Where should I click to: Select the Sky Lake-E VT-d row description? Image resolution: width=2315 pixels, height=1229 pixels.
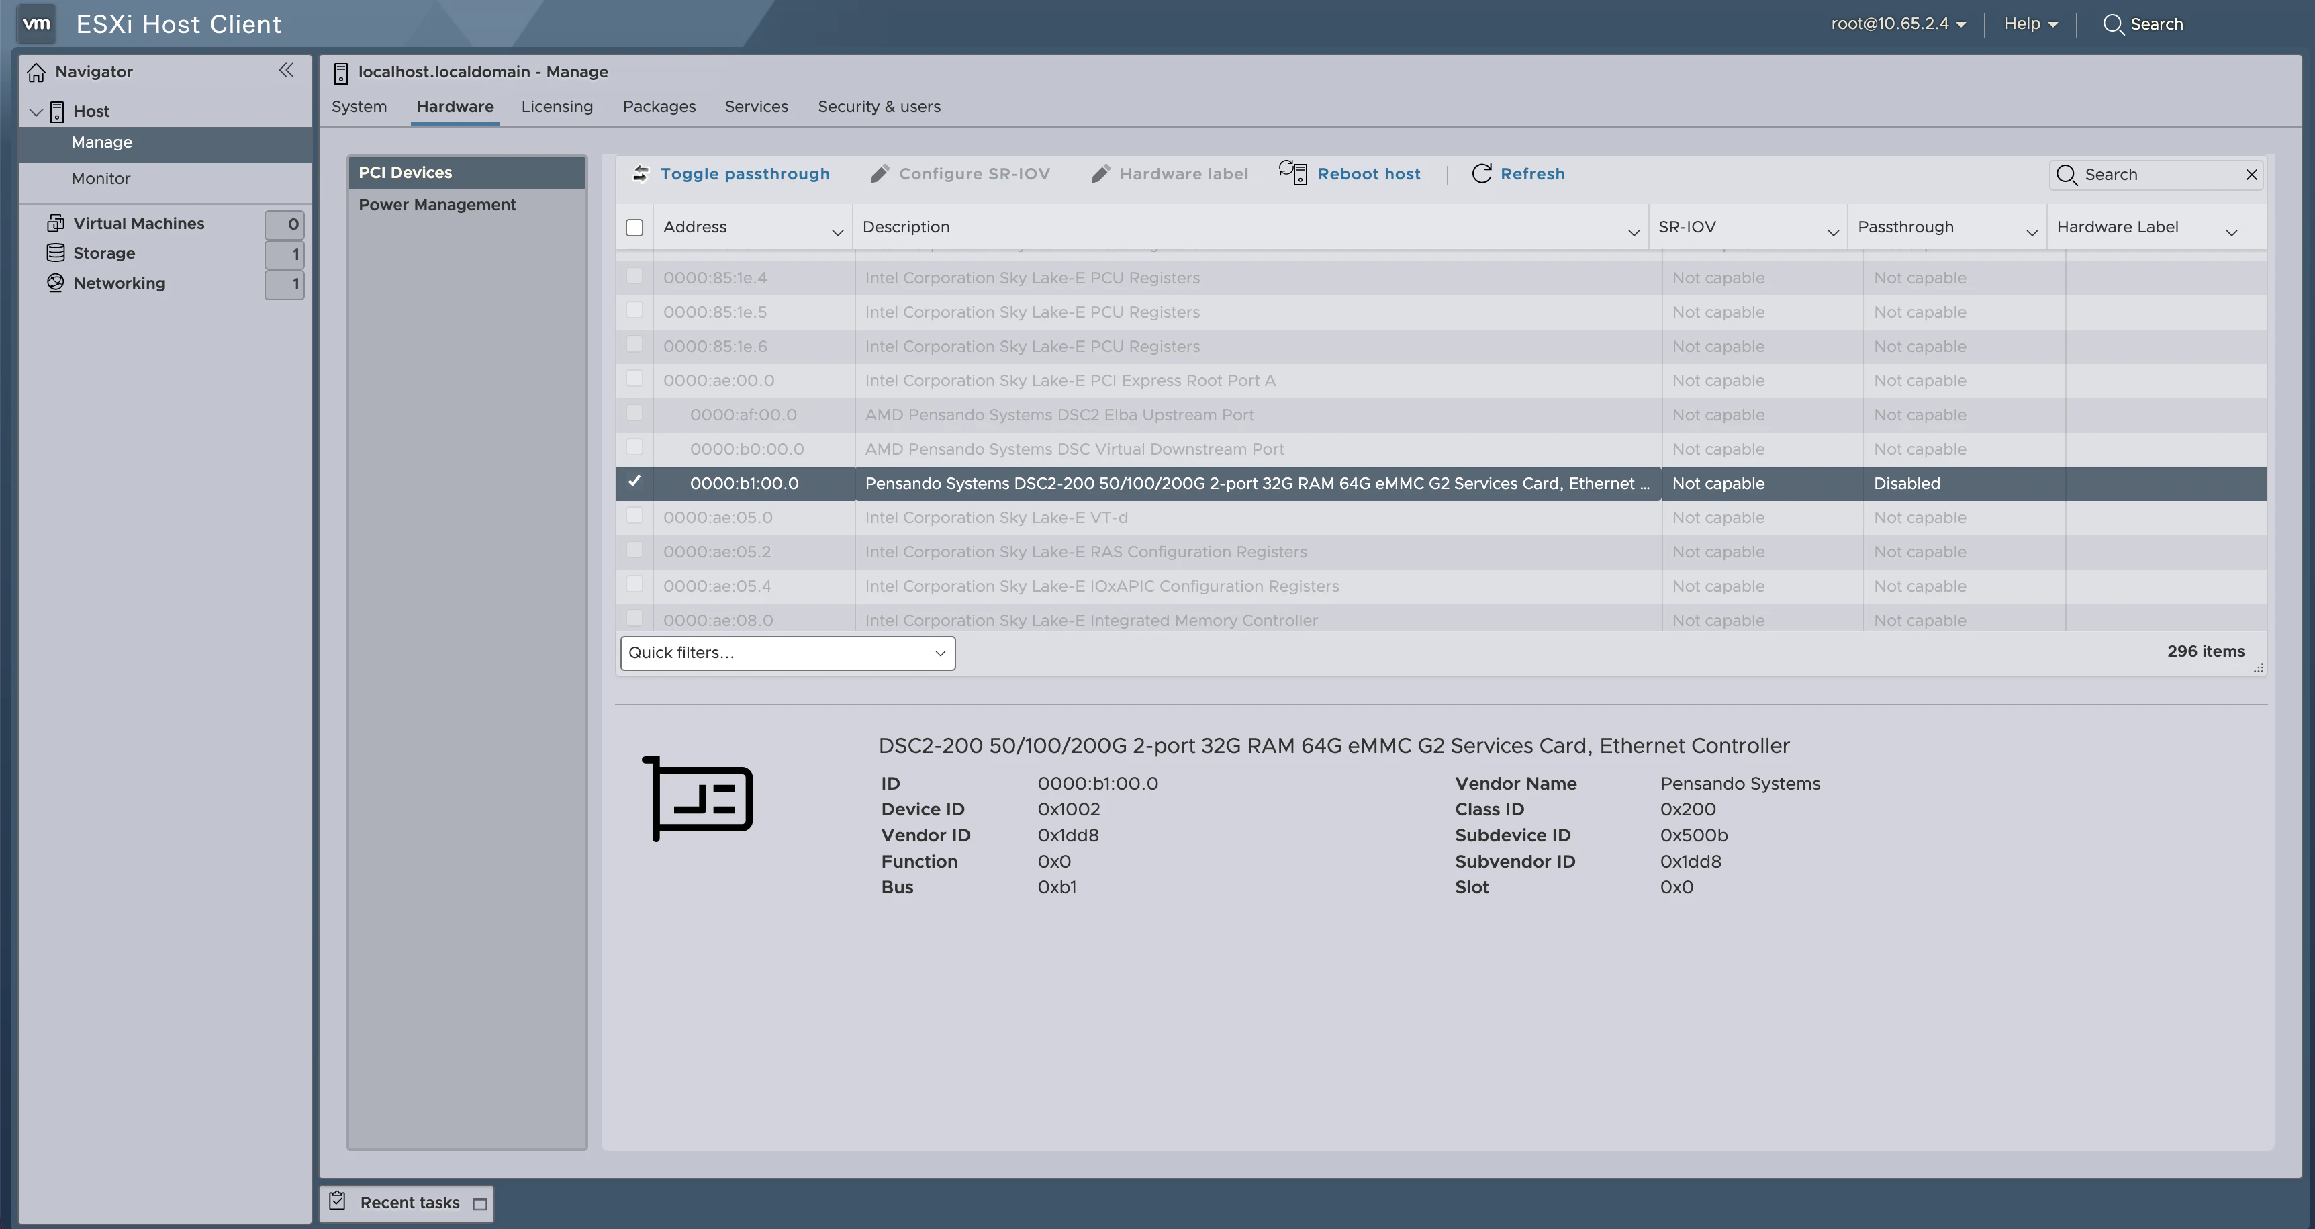(x=996, y=518)
